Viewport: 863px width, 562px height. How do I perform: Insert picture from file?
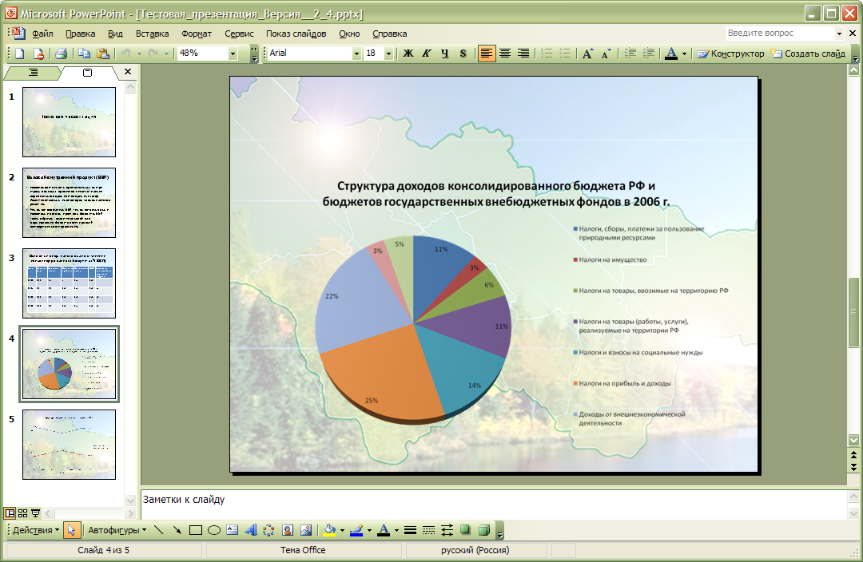[x=306, y=530]
